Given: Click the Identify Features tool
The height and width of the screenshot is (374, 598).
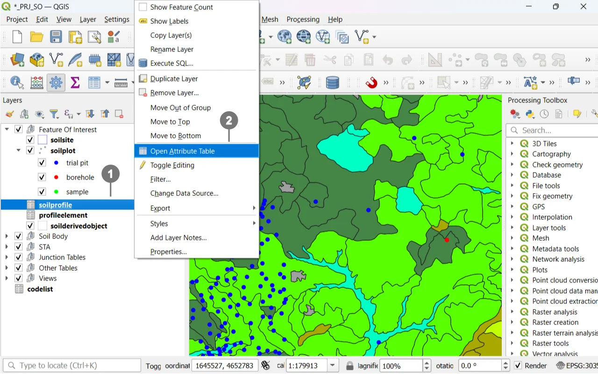Looking at the screenshot, I should [x=17, y=83].
